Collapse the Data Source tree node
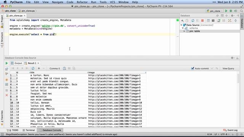This screenshot has height=137, width=244. [x=181, y=25]
